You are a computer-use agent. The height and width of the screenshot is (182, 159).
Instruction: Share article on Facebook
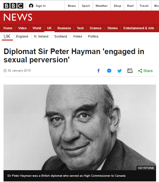99,71
